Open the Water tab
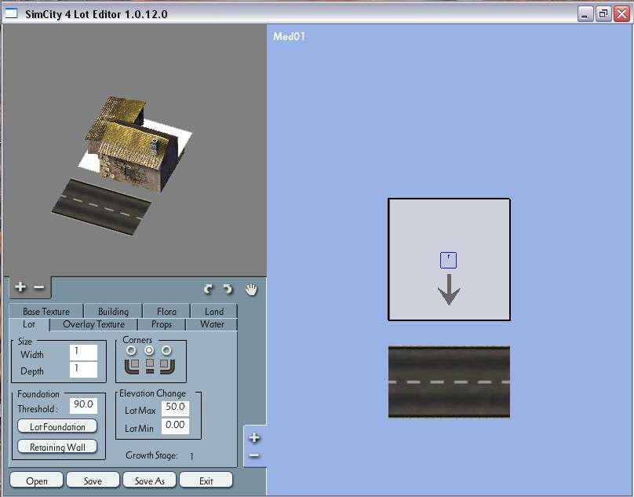Viewport: 634px width, 497px height. tap(213, 324)
